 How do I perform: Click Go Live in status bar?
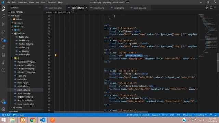point(187,115)
